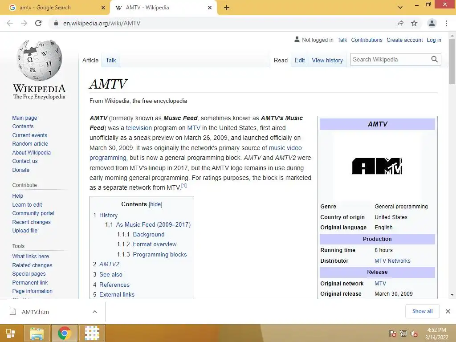Screen dimensions: 456x342
Task: Open a new tab with the plus button
Action: pos(227,8)
